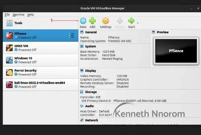Click the Preview panel header
The image size is (201, 135).
163,32
